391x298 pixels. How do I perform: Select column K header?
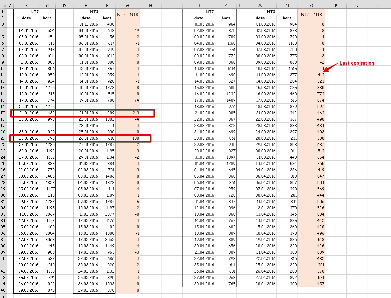click(x=226, y=5)
